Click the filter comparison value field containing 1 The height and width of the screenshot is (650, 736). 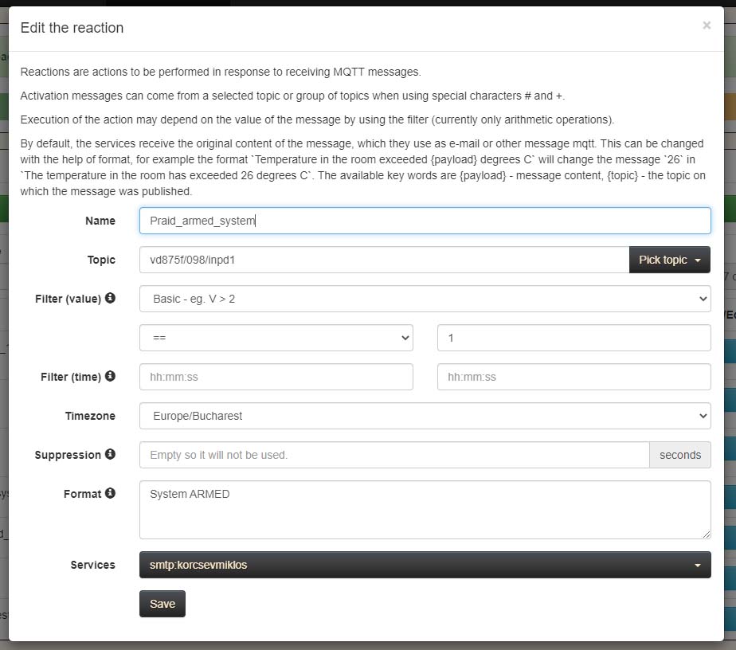574,338
